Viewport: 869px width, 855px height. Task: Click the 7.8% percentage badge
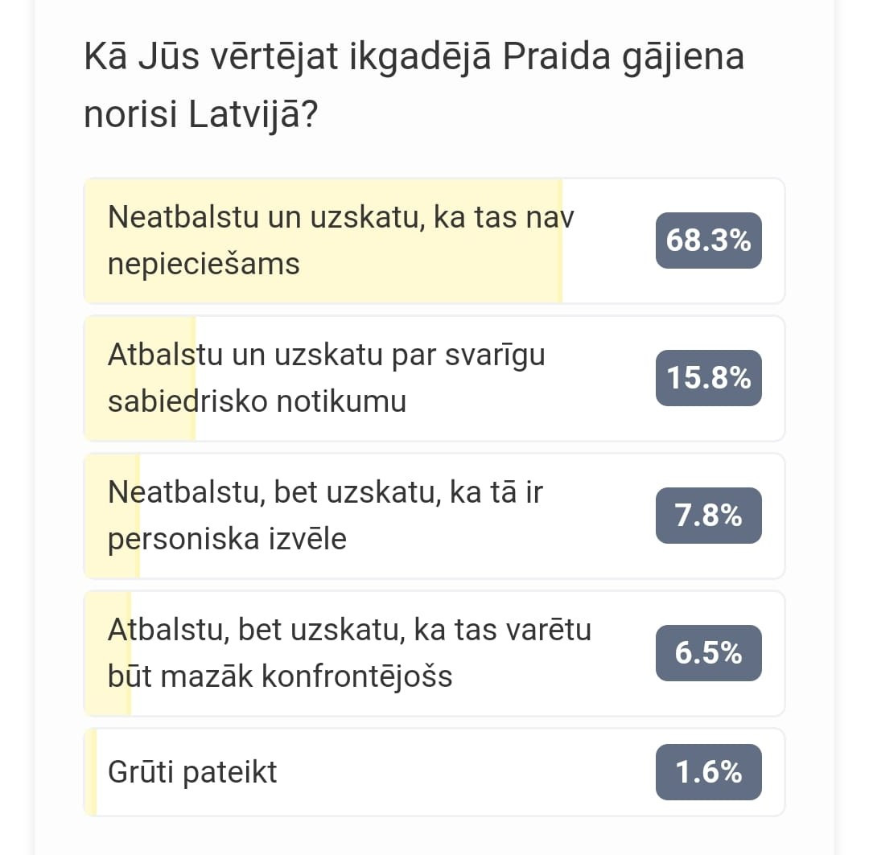tap(708, 516)
